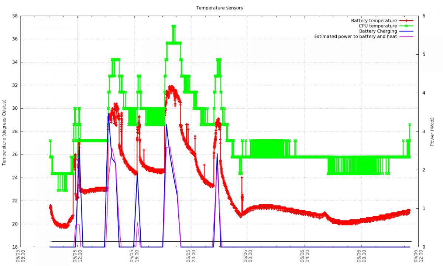Click the 'CPU temperature' legend label

(378, 26)
